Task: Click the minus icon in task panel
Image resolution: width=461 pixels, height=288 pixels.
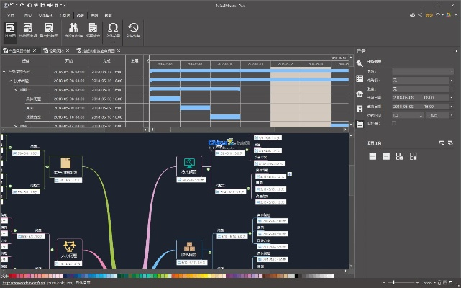Action: tap(385, 156)
